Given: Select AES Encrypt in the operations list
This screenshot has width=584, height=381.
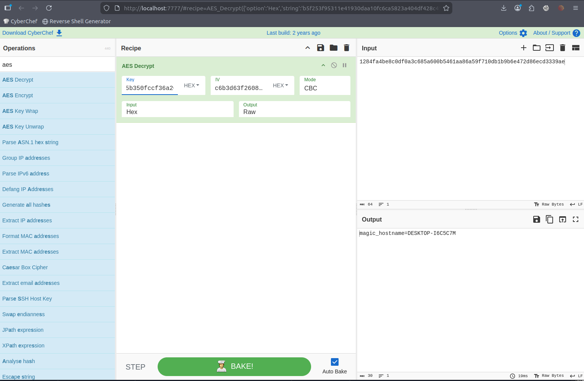Looking at the screenshot, I should point(57,95).
